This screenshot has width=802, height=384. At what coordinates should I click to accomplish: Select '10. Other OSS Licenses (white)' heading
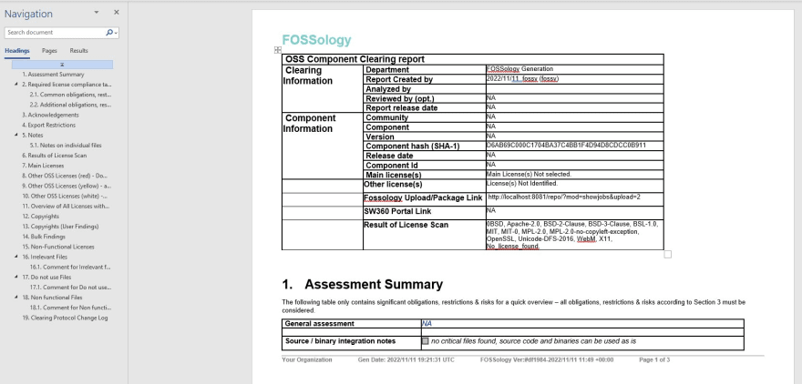65,196
